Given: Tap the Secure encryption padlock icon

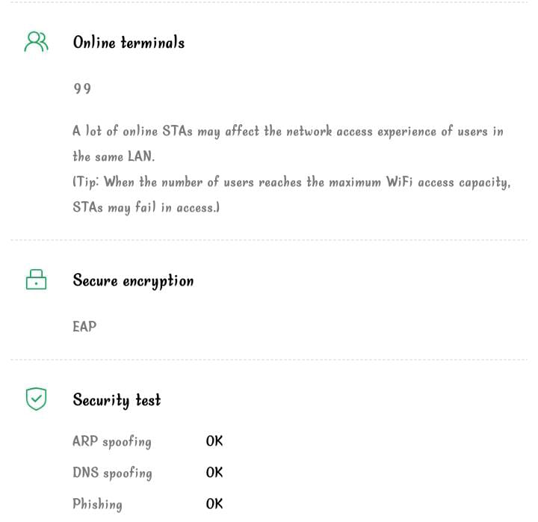Looking at the screenshot, I should coord(36,280).
